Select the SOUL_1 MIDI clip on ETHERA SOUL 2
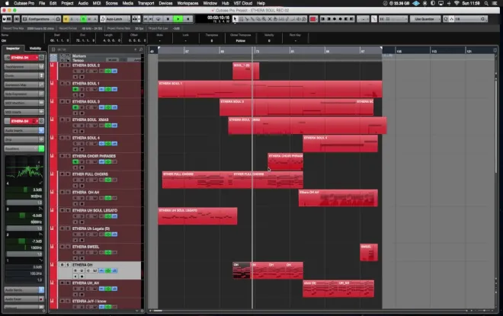 pyautogui.click(x=245, y=71)
